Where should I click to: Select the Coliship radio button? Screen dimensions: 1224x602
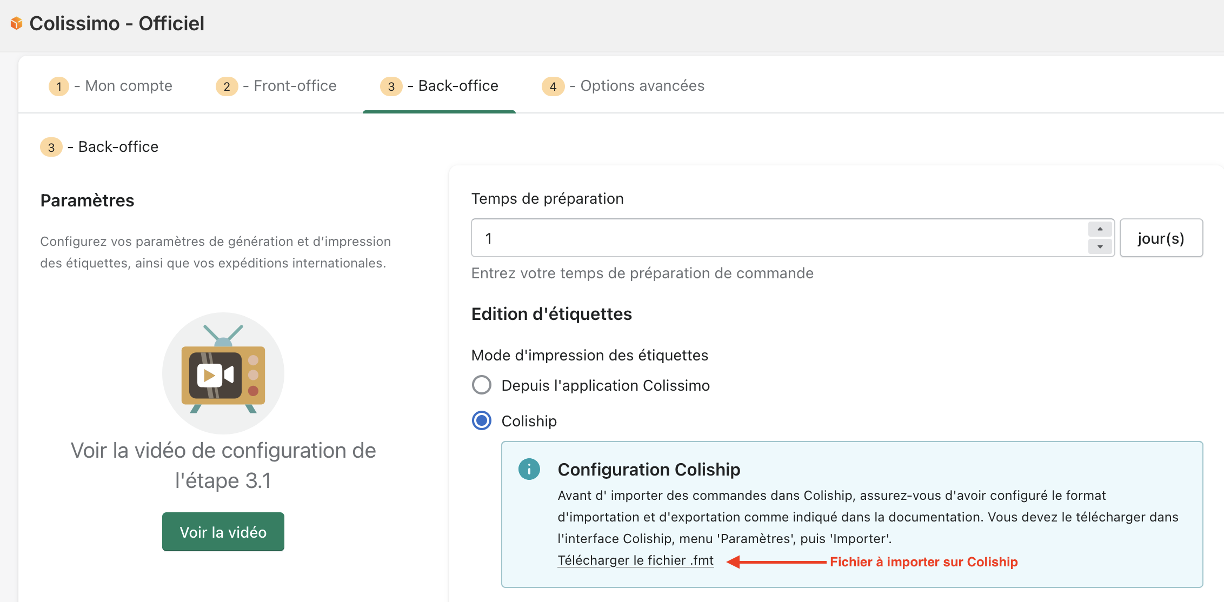pyautogui.click(x=482, y=420)
